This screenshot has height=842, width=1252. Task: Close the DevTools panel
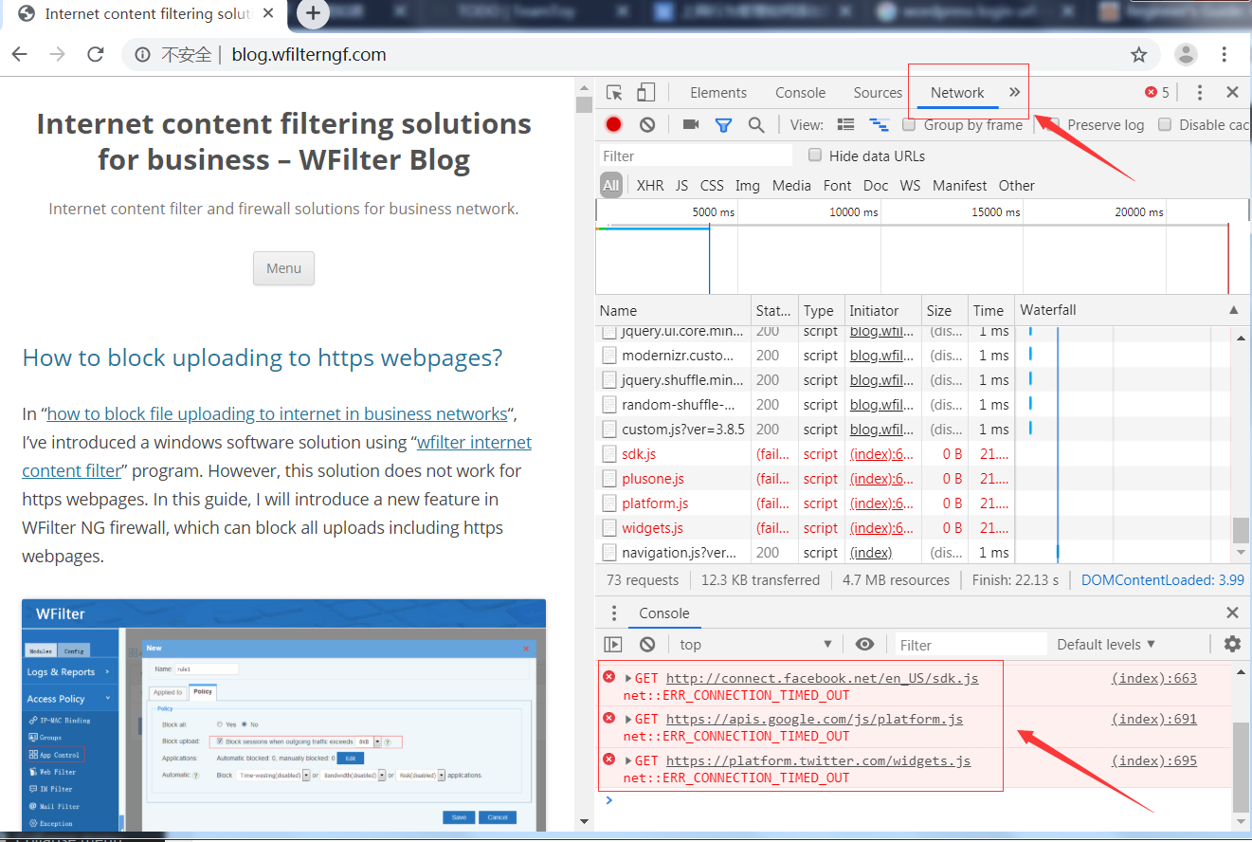click(1232, 92)
